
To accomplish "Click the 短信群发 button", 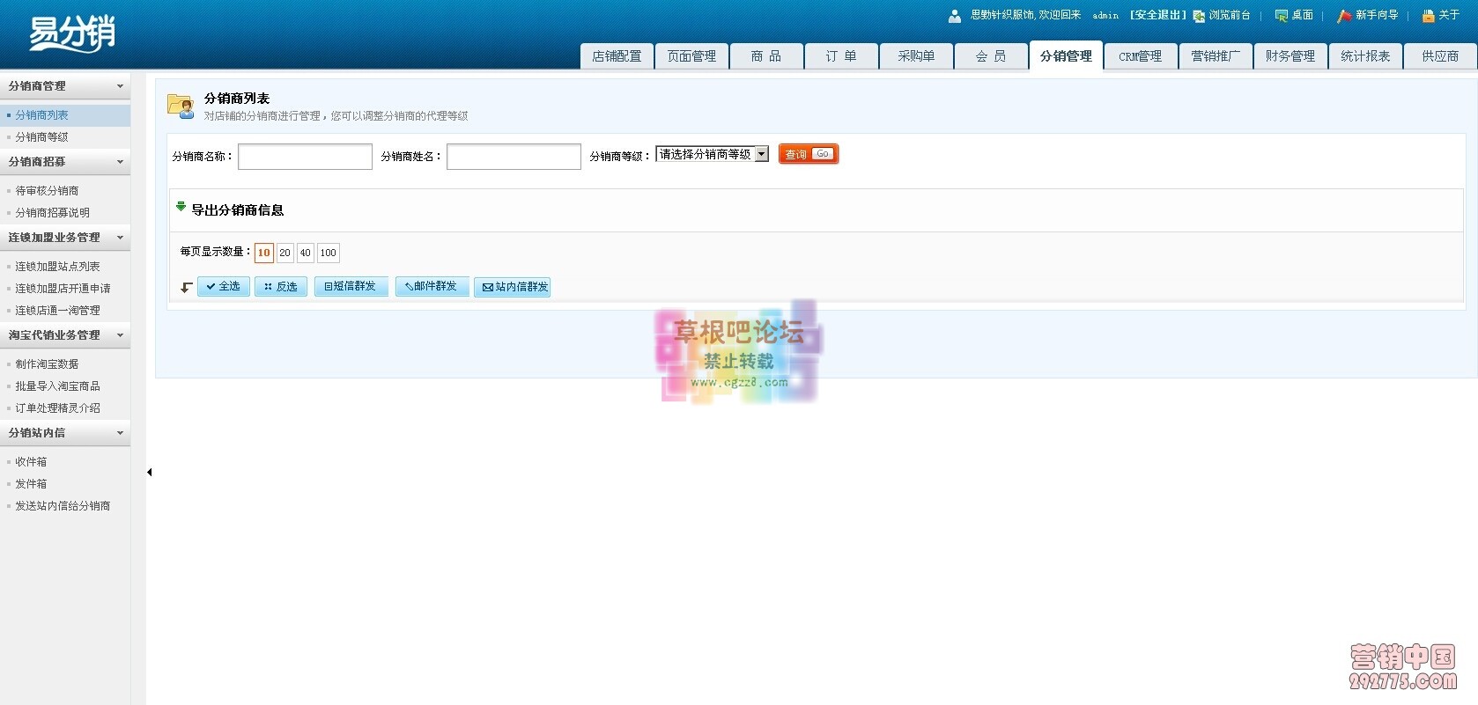I will 351,287.
